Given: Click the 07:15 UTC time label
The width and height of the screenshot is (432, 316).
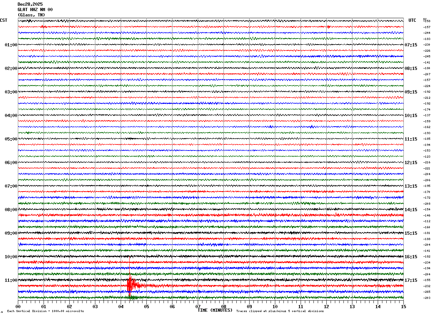Looking at the screenshot, I should [x=411, y=45].
